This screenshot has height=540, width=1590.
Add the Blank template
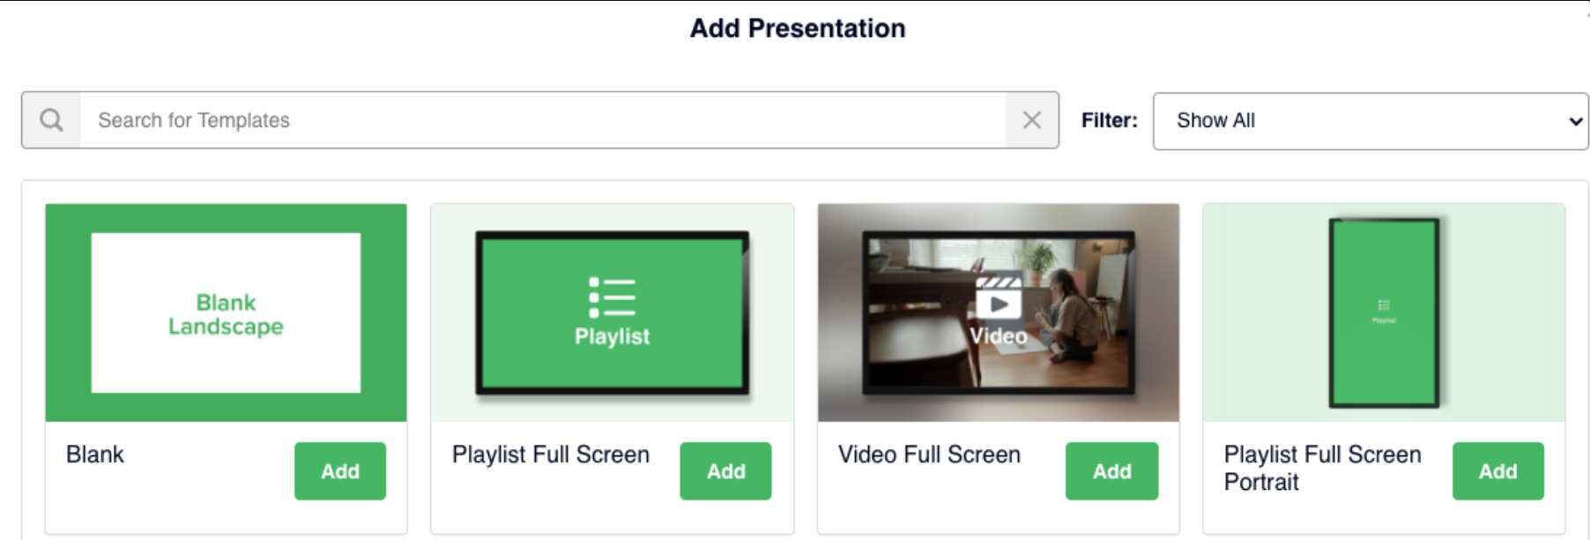[x=340, y=471]
